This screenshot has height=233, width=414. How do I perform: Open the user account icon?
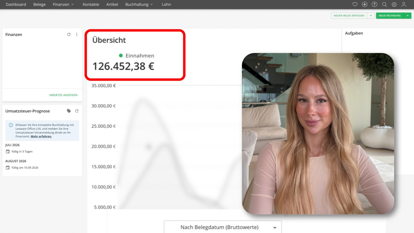[x=404, y=4]
